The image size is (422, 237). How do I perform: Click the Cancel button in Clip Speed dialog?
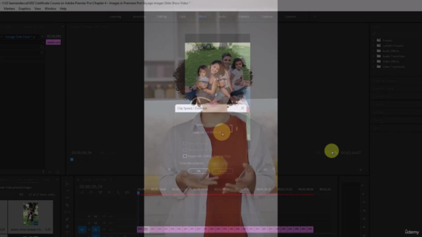click(222, 171)
